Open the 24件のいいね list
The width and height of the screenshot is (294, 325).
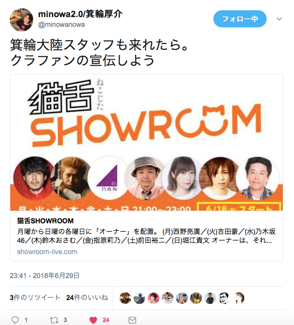click(87, 298)
